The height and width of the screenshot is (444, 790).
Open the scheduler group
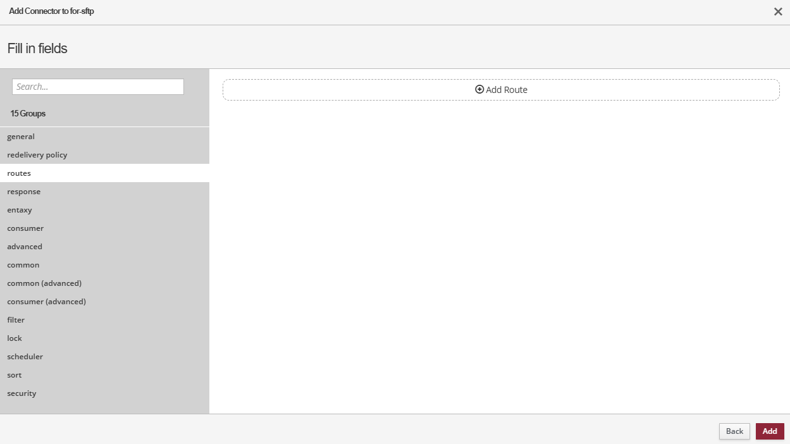25,357
